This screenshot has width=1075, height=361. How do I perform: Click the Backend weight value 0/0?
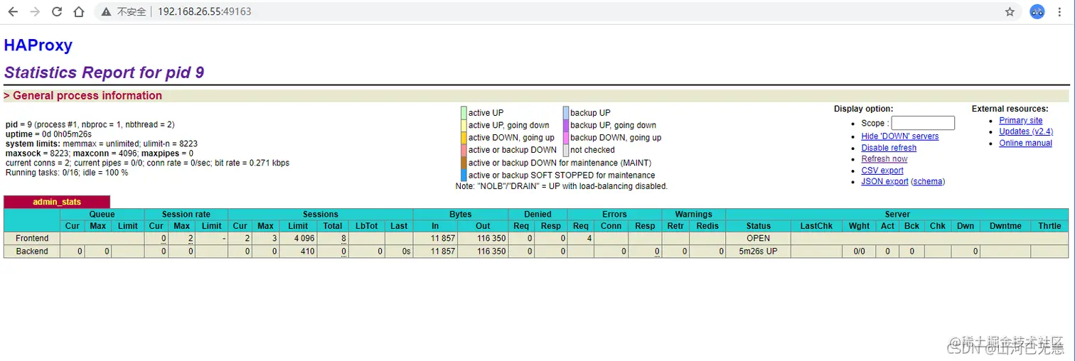[x=859, y=251]
